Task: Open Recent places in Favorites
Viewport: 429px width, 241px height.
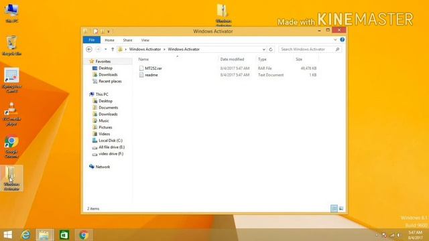Action: (110, 81)
